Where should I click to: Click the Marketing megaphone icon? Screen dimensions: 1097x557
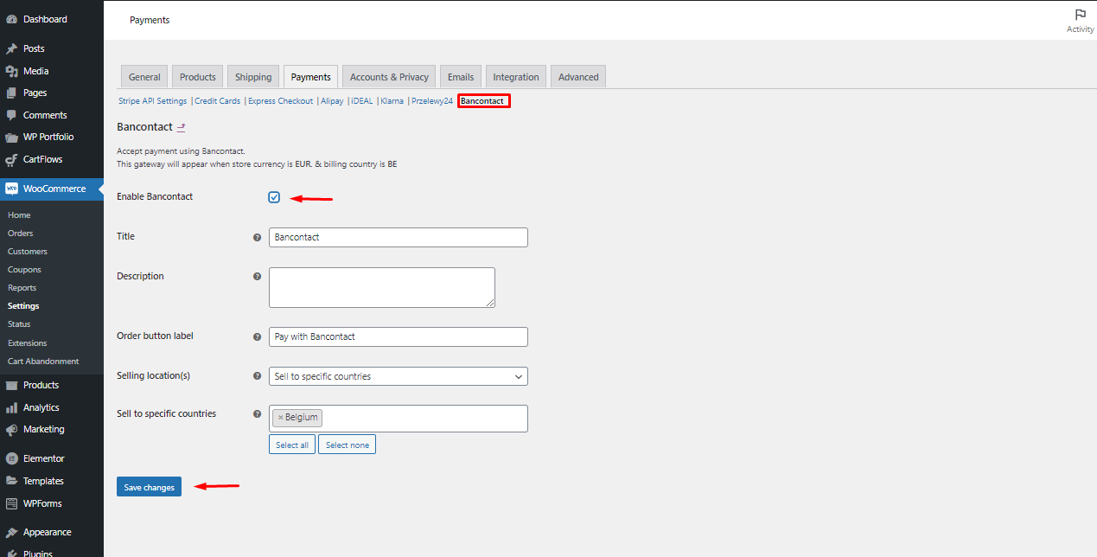click(x=12, y=429)
